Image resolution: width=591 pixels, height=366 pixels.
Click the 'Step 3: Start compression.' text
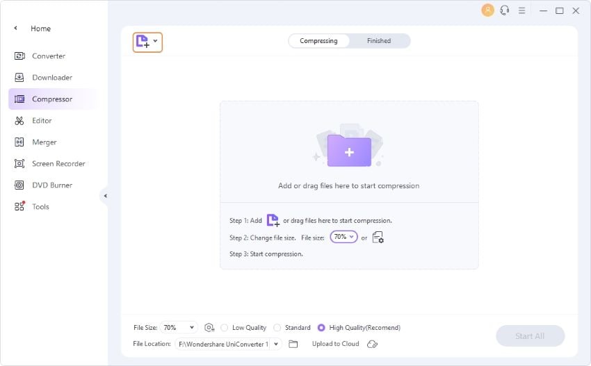[x=266, y=253]
